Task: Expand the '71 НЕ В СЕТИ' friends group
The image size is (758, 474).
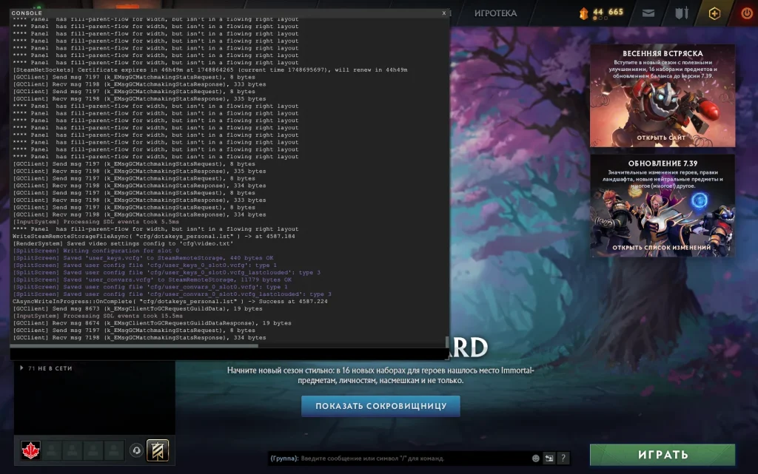Action: click(47, 368)
